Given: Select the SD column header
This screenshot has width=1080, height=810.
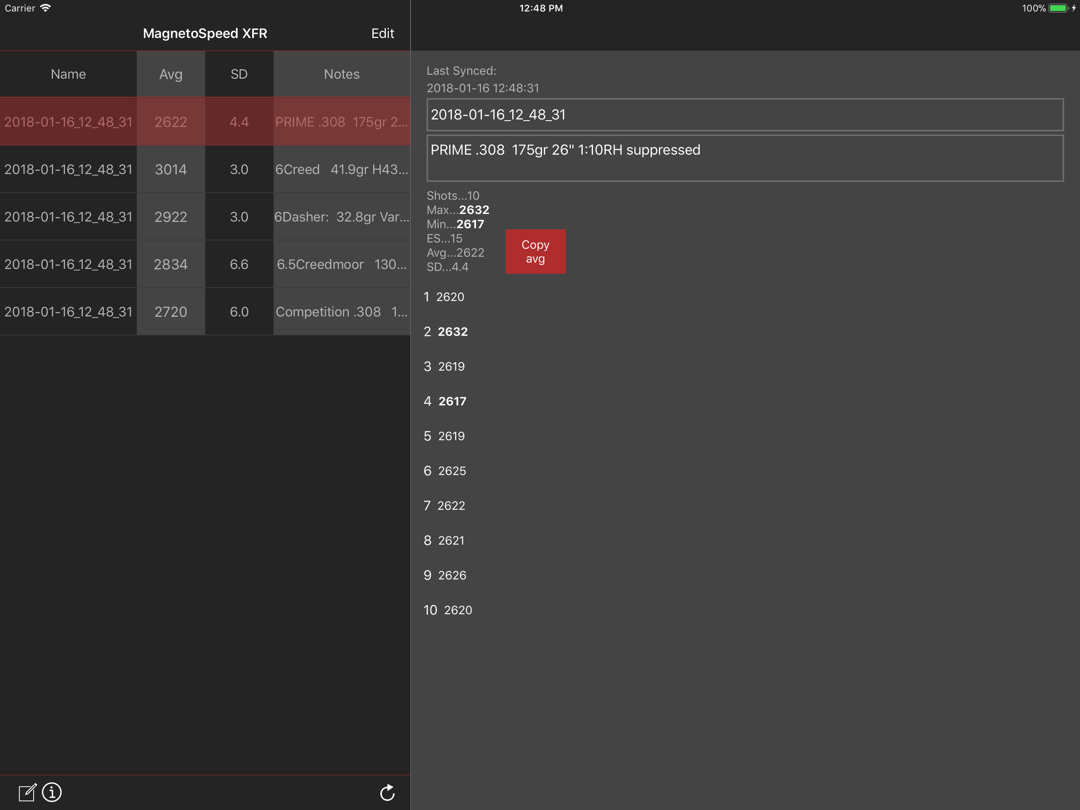Looking at the screenshot, I should pos(239,74).
